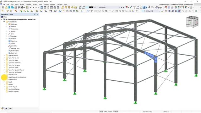Open the Results menu
The height and width of the screenshot is (113, 201).
coord(35,4)
